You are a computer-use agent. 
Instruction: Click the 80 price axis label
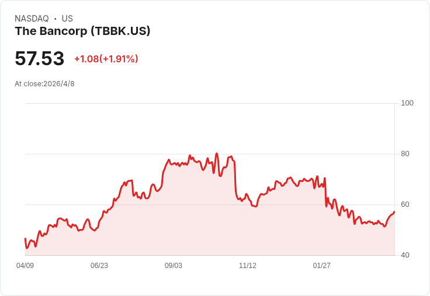(405, 154)
